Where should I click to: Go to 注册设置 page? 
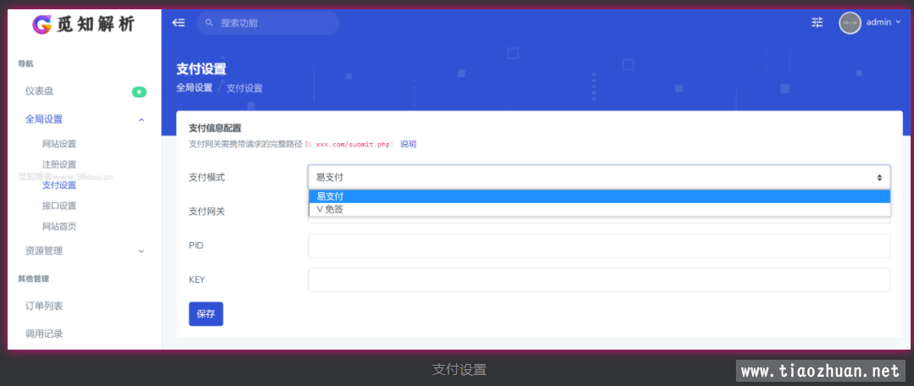(x=59, y=164)
